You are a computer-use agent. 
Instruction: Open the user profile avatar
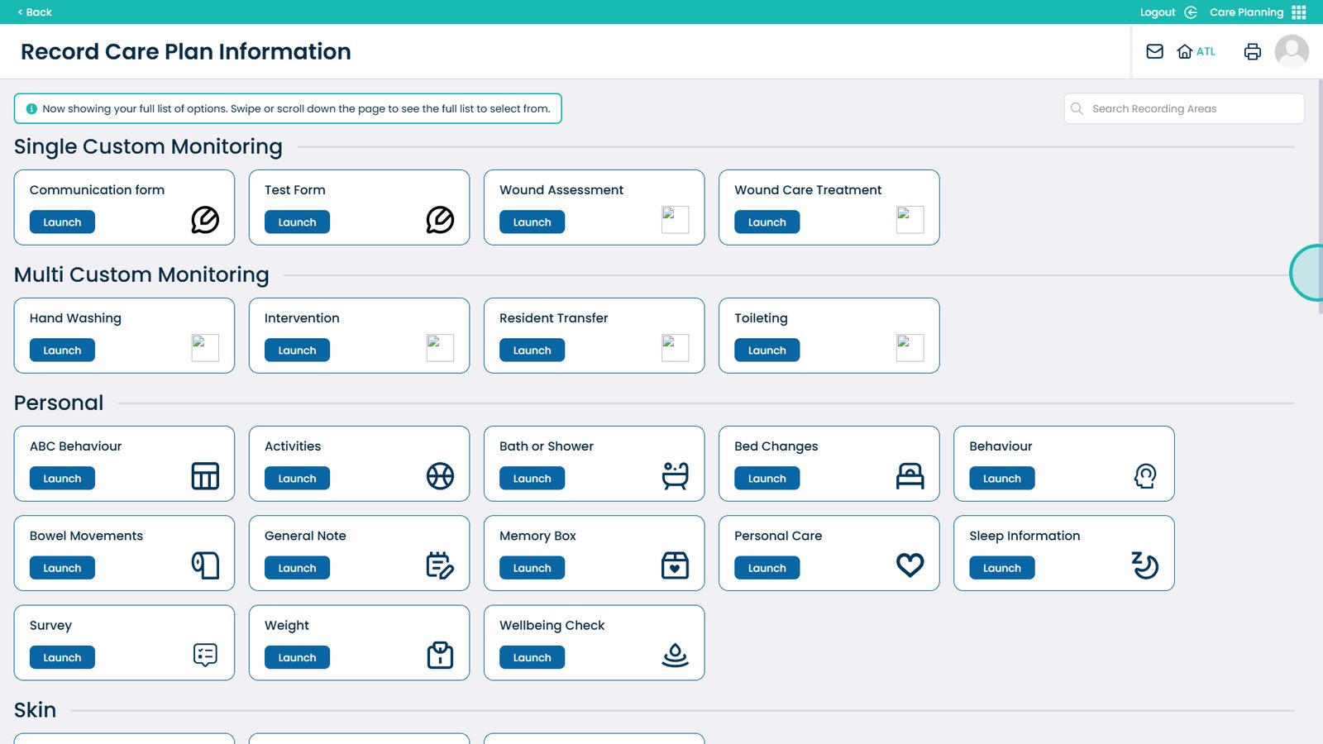pyautogui.click(x=1292, y=51)
